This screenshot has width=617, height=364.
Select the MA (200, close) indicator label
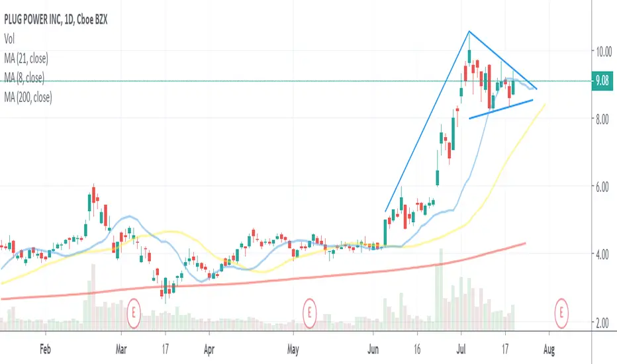pyautogui.click(x=28, y=97)
